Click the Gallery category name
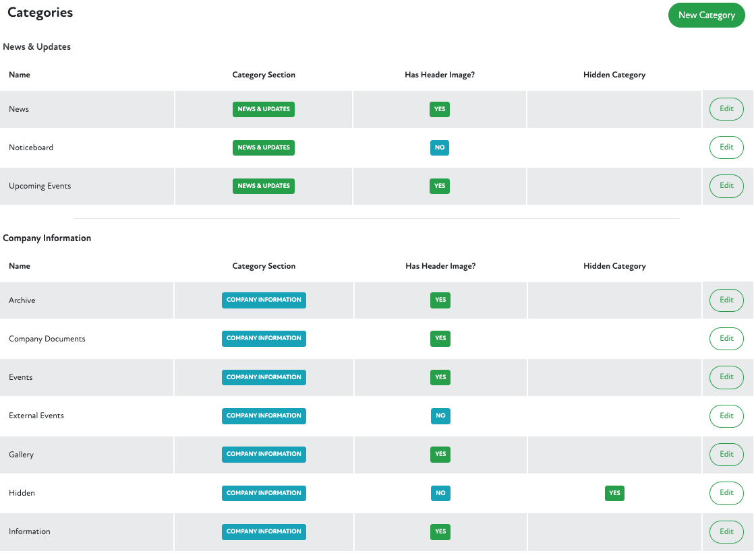This screenshot has width=754, height=557. (x=22, y=455)
